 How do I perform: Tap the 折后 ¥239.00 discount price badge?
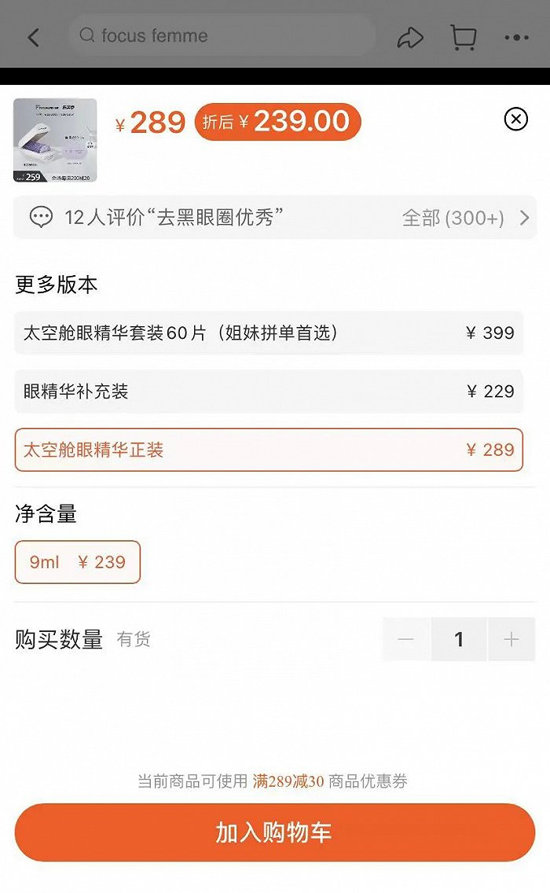[x=277, y=122]
